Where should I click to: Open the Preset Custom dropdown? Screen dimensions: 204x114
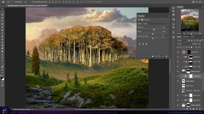tap(155, 24)
